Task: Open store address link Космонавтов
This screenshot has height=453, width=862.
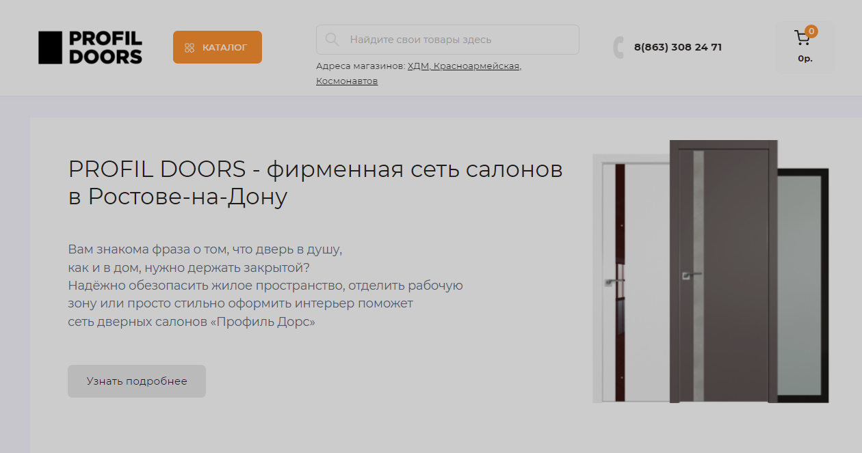Action: (347, 81)
